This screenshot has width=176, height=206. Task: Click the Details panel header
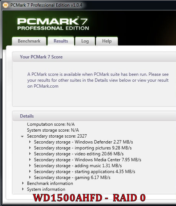coord(94,116)
